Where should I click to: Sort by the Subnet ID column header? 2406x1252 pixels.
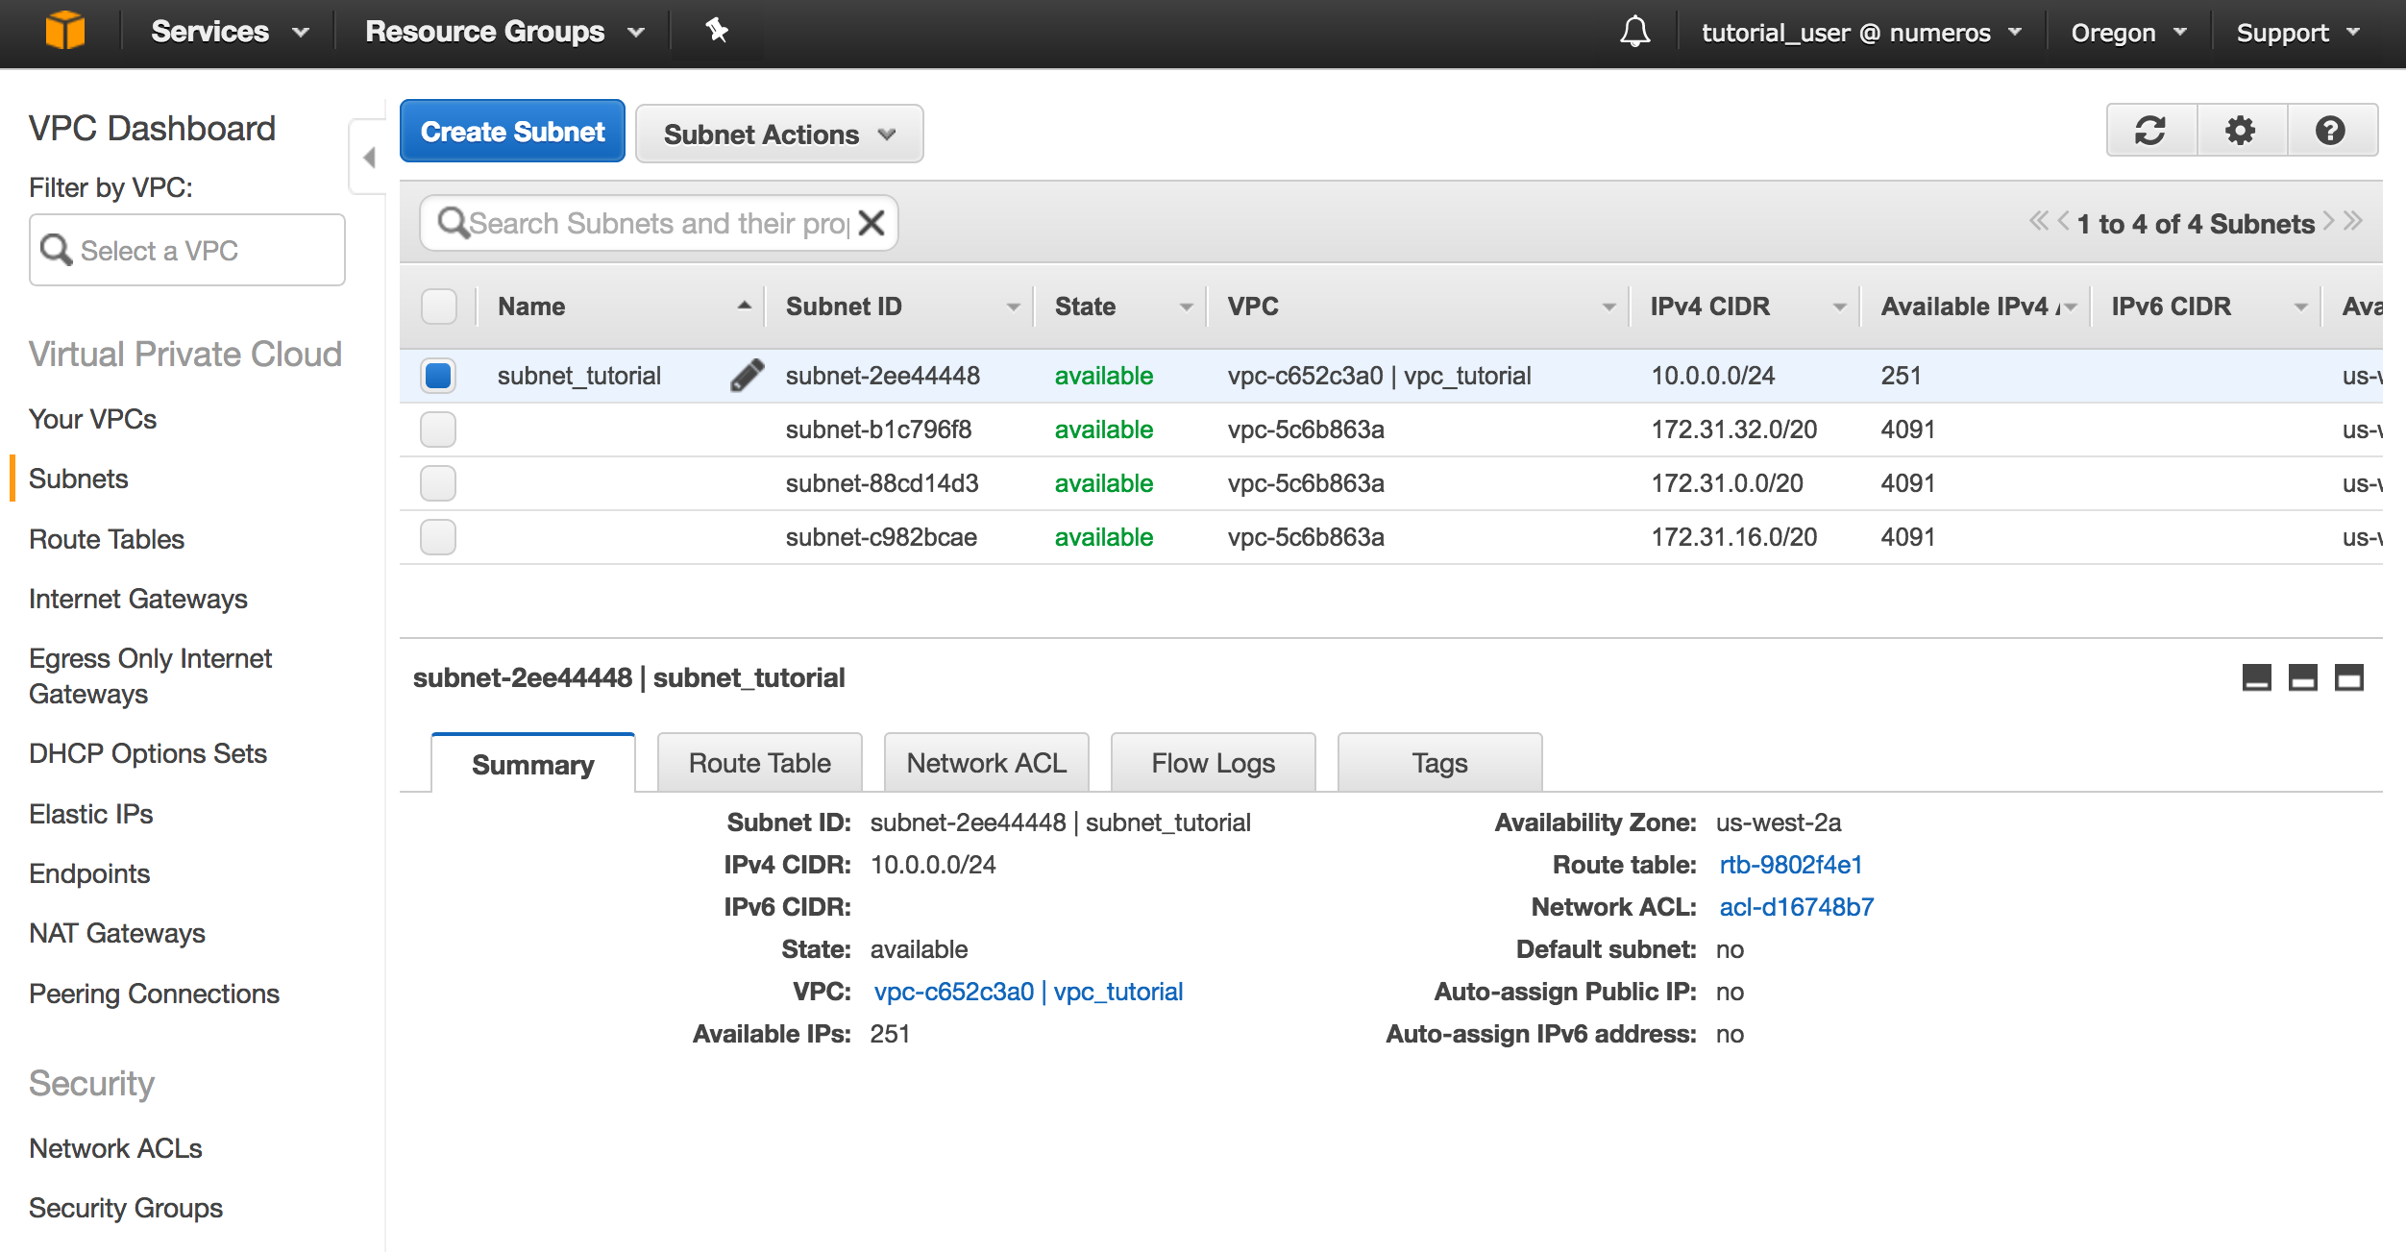pyautogui.click(x=899, y=307)
